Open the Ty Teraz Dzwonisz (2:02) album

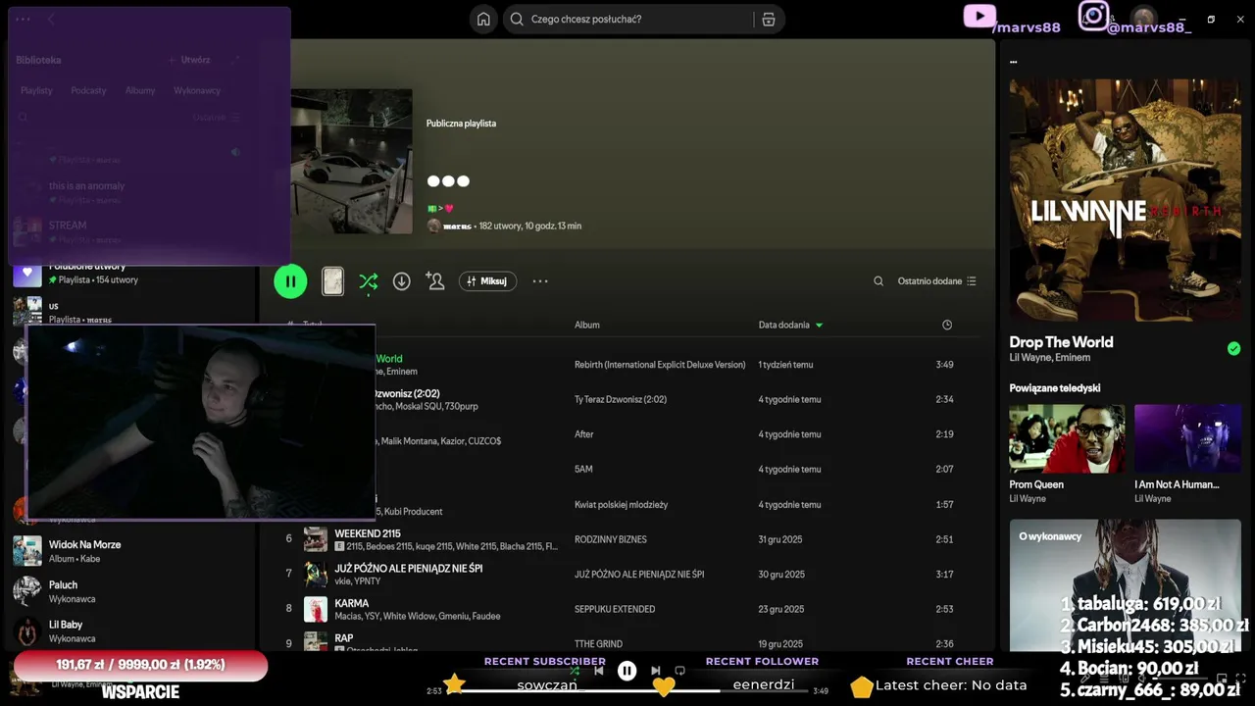[621, 400]
